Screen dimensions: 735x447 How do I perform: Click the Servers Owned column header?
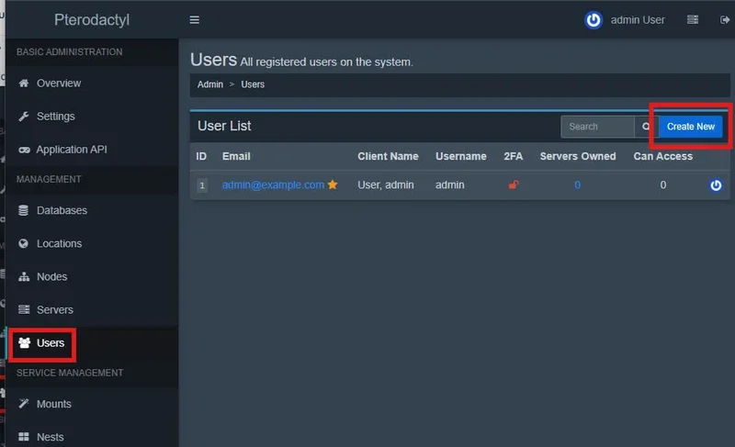(x=578, y=156)
